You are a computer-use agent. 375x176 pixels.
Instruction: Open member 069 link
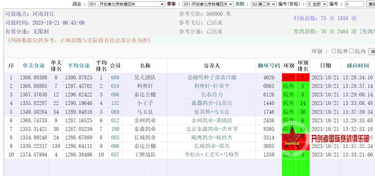click(115, 112)
